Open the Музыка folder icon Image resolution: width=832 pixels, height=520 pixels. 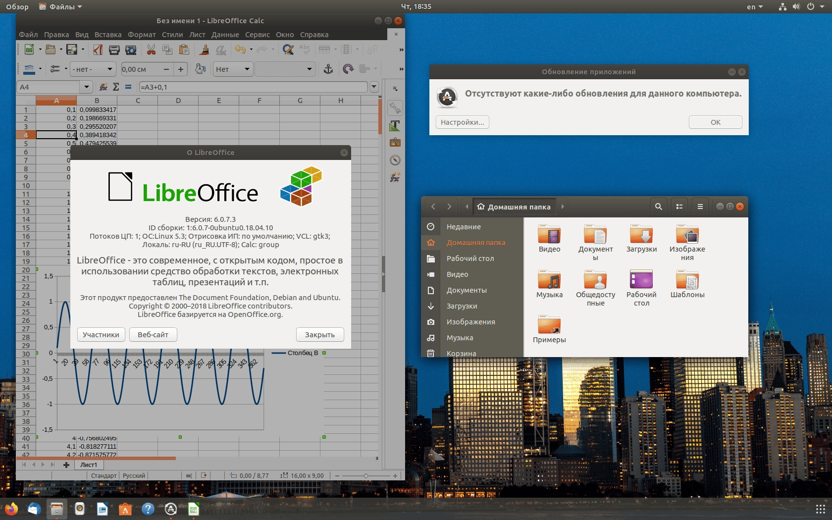tap(549, 280)
